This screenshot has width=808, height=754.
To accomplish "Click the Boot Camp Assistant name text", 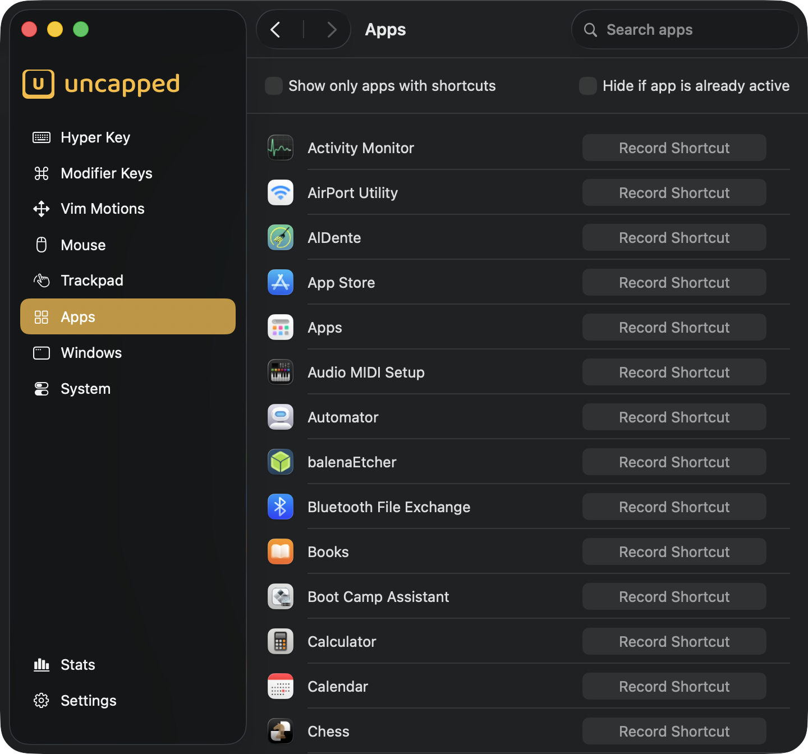I will [x=378, y=597].
